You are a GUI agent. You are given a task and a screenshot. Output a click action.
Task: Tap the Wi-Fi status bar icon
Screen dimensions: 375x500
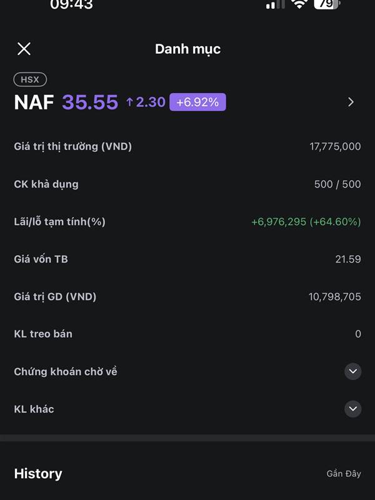[x=299, y=4]
